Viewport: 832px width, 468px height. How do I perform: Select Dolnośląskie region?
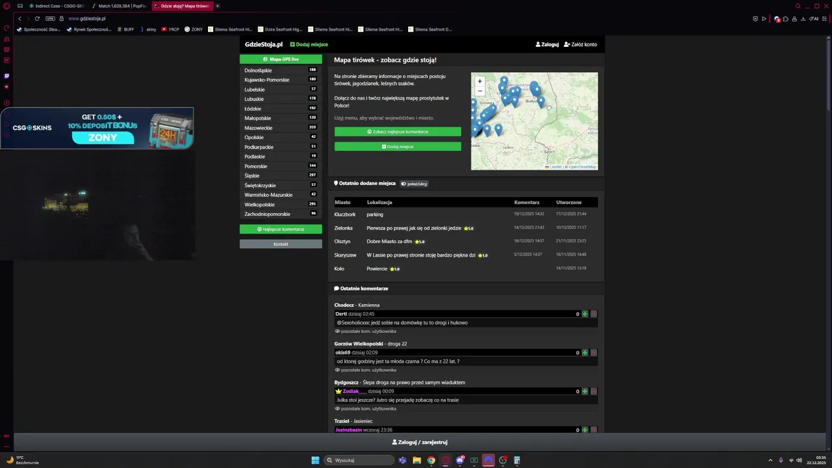(281, 70)
